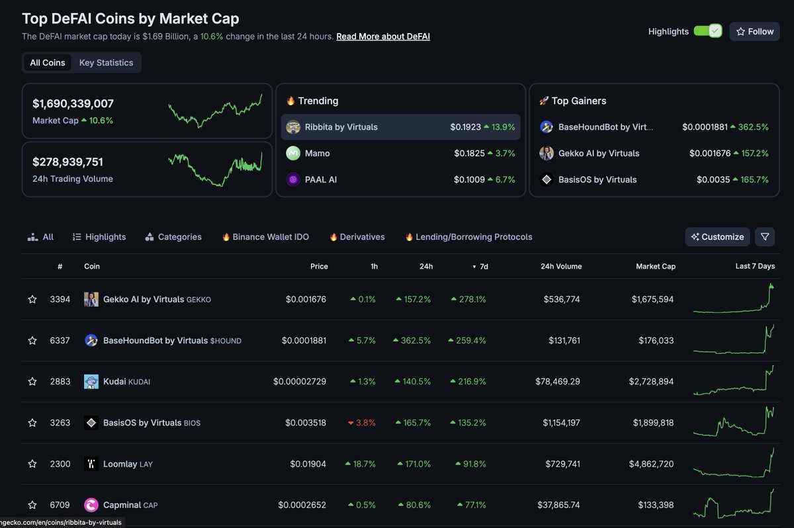
Task: Sort table by rank number column
Action: (x=60, y=267)
